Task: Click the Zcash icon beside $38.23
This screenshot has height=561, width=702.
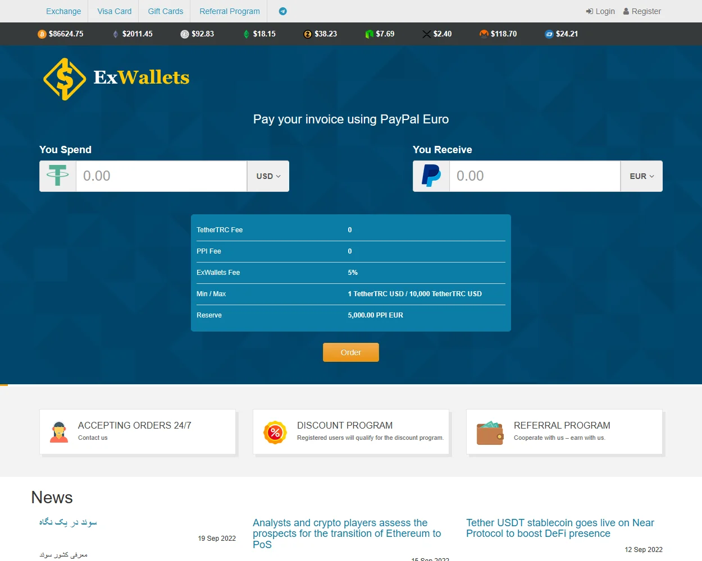Action: point(307,34)
